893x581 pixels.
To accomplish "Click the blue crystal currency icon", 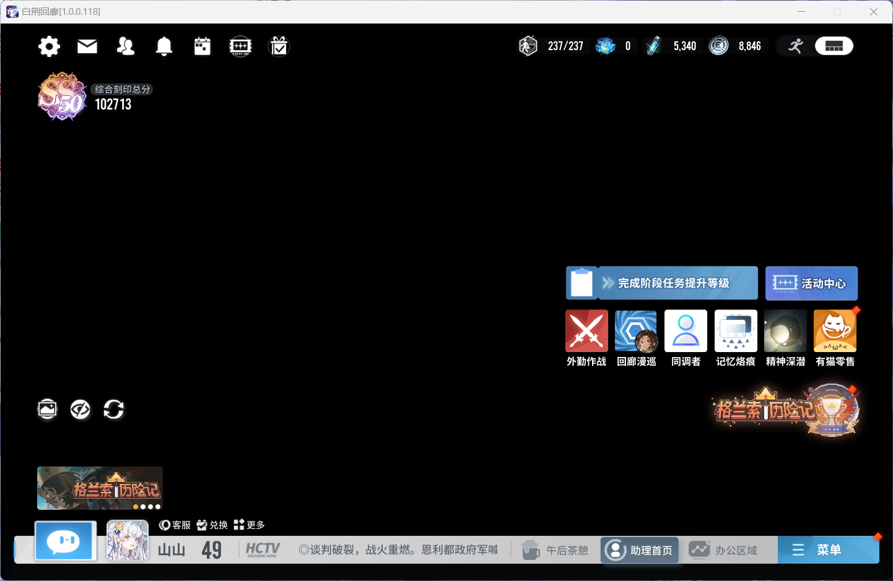I will click(x=606, y=46).
